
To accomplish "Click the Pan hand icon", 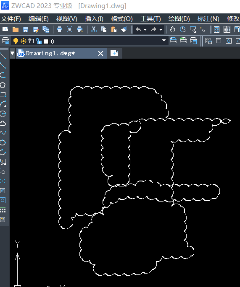I will coord(172,29).
